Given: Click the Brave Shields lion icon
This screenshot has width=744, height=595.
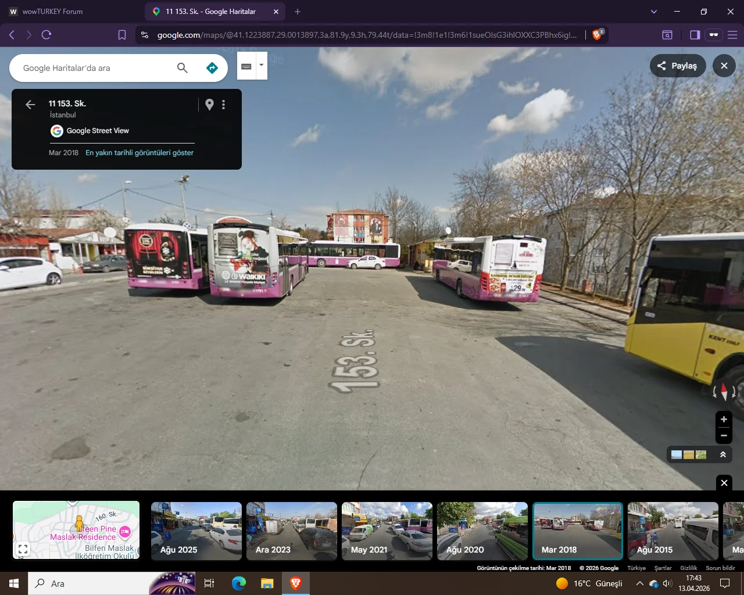Looking at the screenshot, I should (597, 35).
